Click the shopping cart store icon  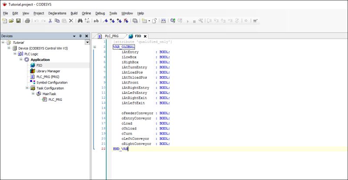pyautogui.click(x=255, y=21)
